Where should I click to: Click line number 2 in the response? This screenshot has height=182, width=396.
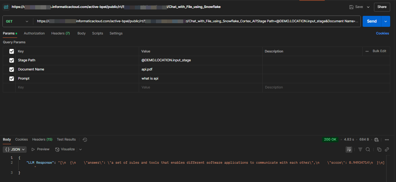coord(12,163)
